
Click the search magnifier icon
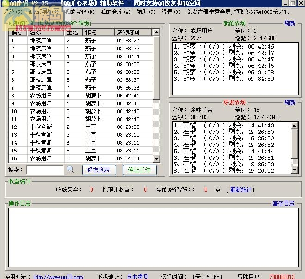[70, 170]
